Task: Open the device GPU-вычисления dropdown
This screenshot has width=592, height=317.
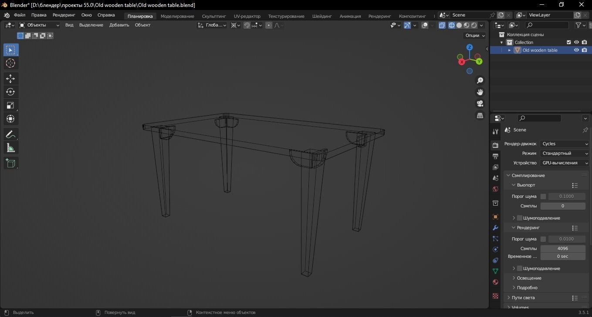Action: (565, 163)
